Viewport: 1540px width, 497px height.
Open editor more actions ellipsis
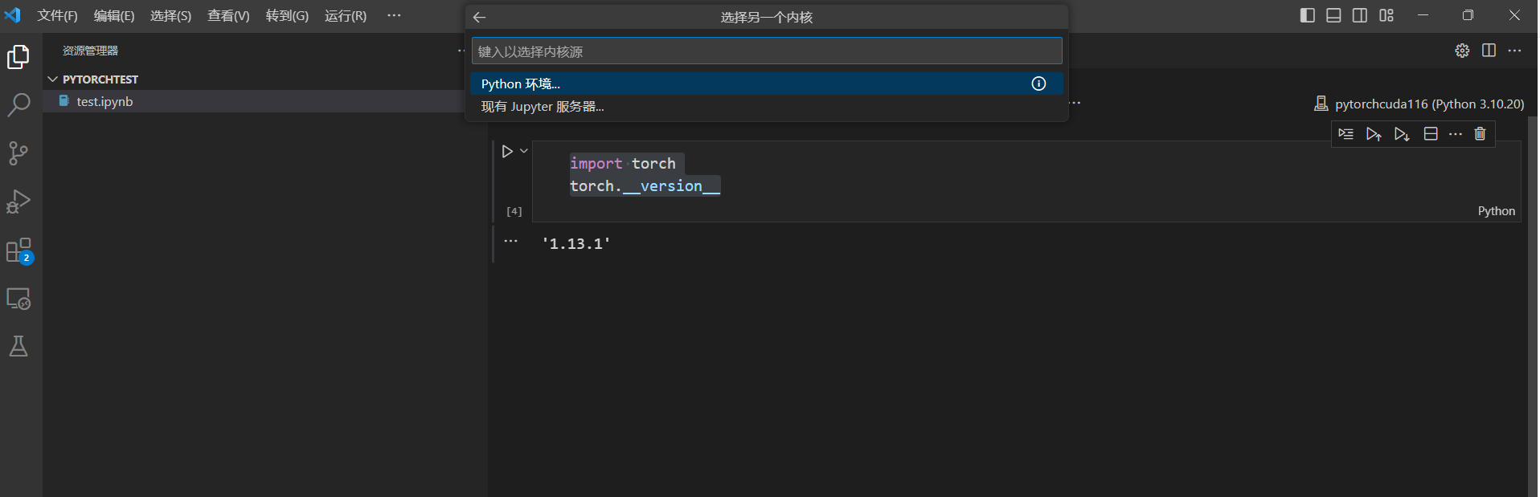coord(1515,51)
